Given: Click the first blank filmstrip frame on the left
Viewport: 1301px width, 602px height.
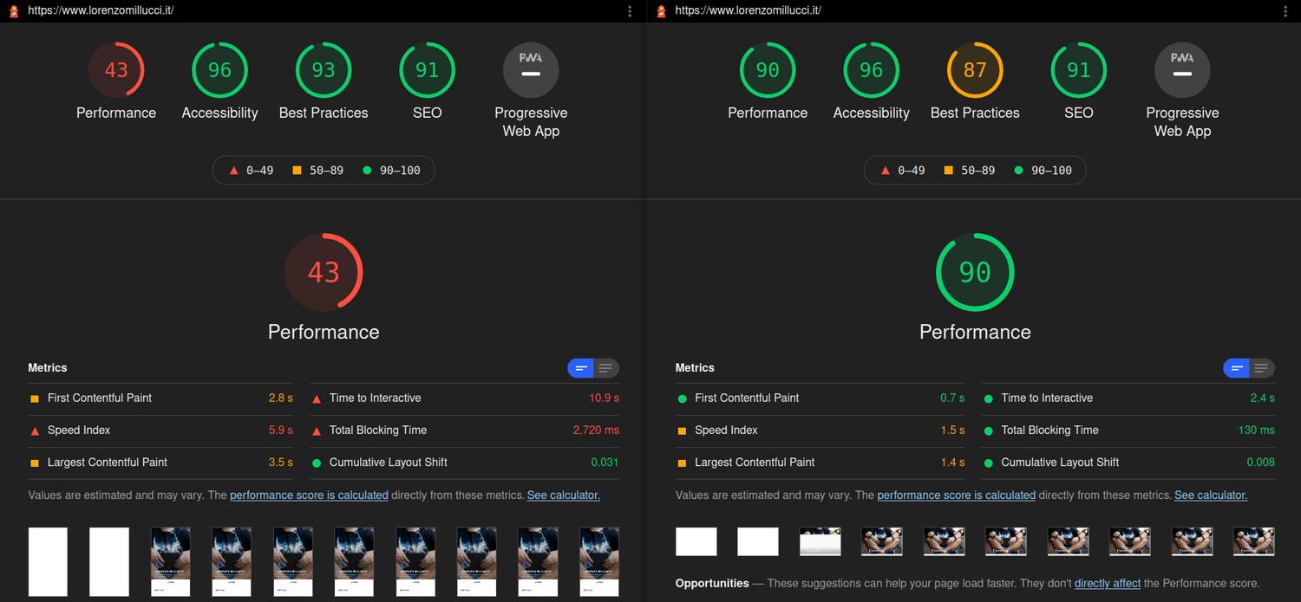Looking at the screenshot, I should (x=48, y=562).
